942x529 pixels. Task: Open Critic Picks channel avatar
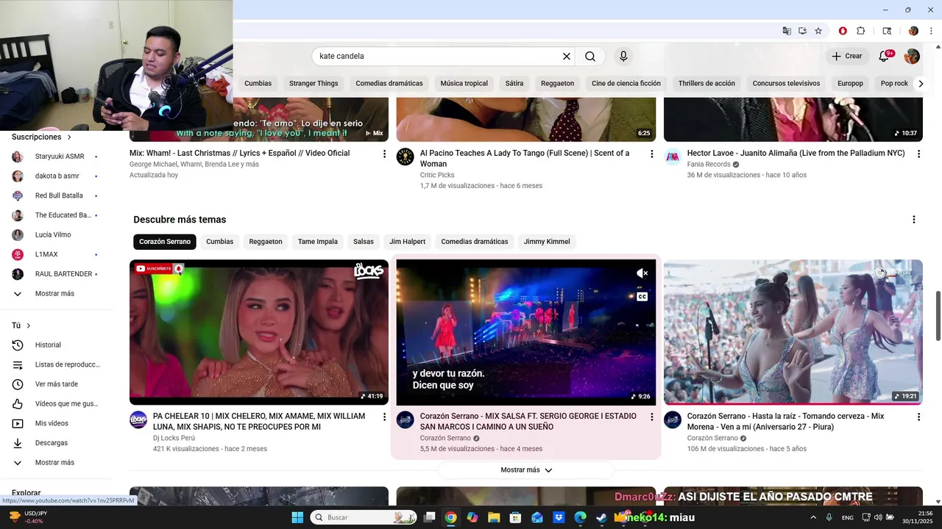(x=406, y=156)
